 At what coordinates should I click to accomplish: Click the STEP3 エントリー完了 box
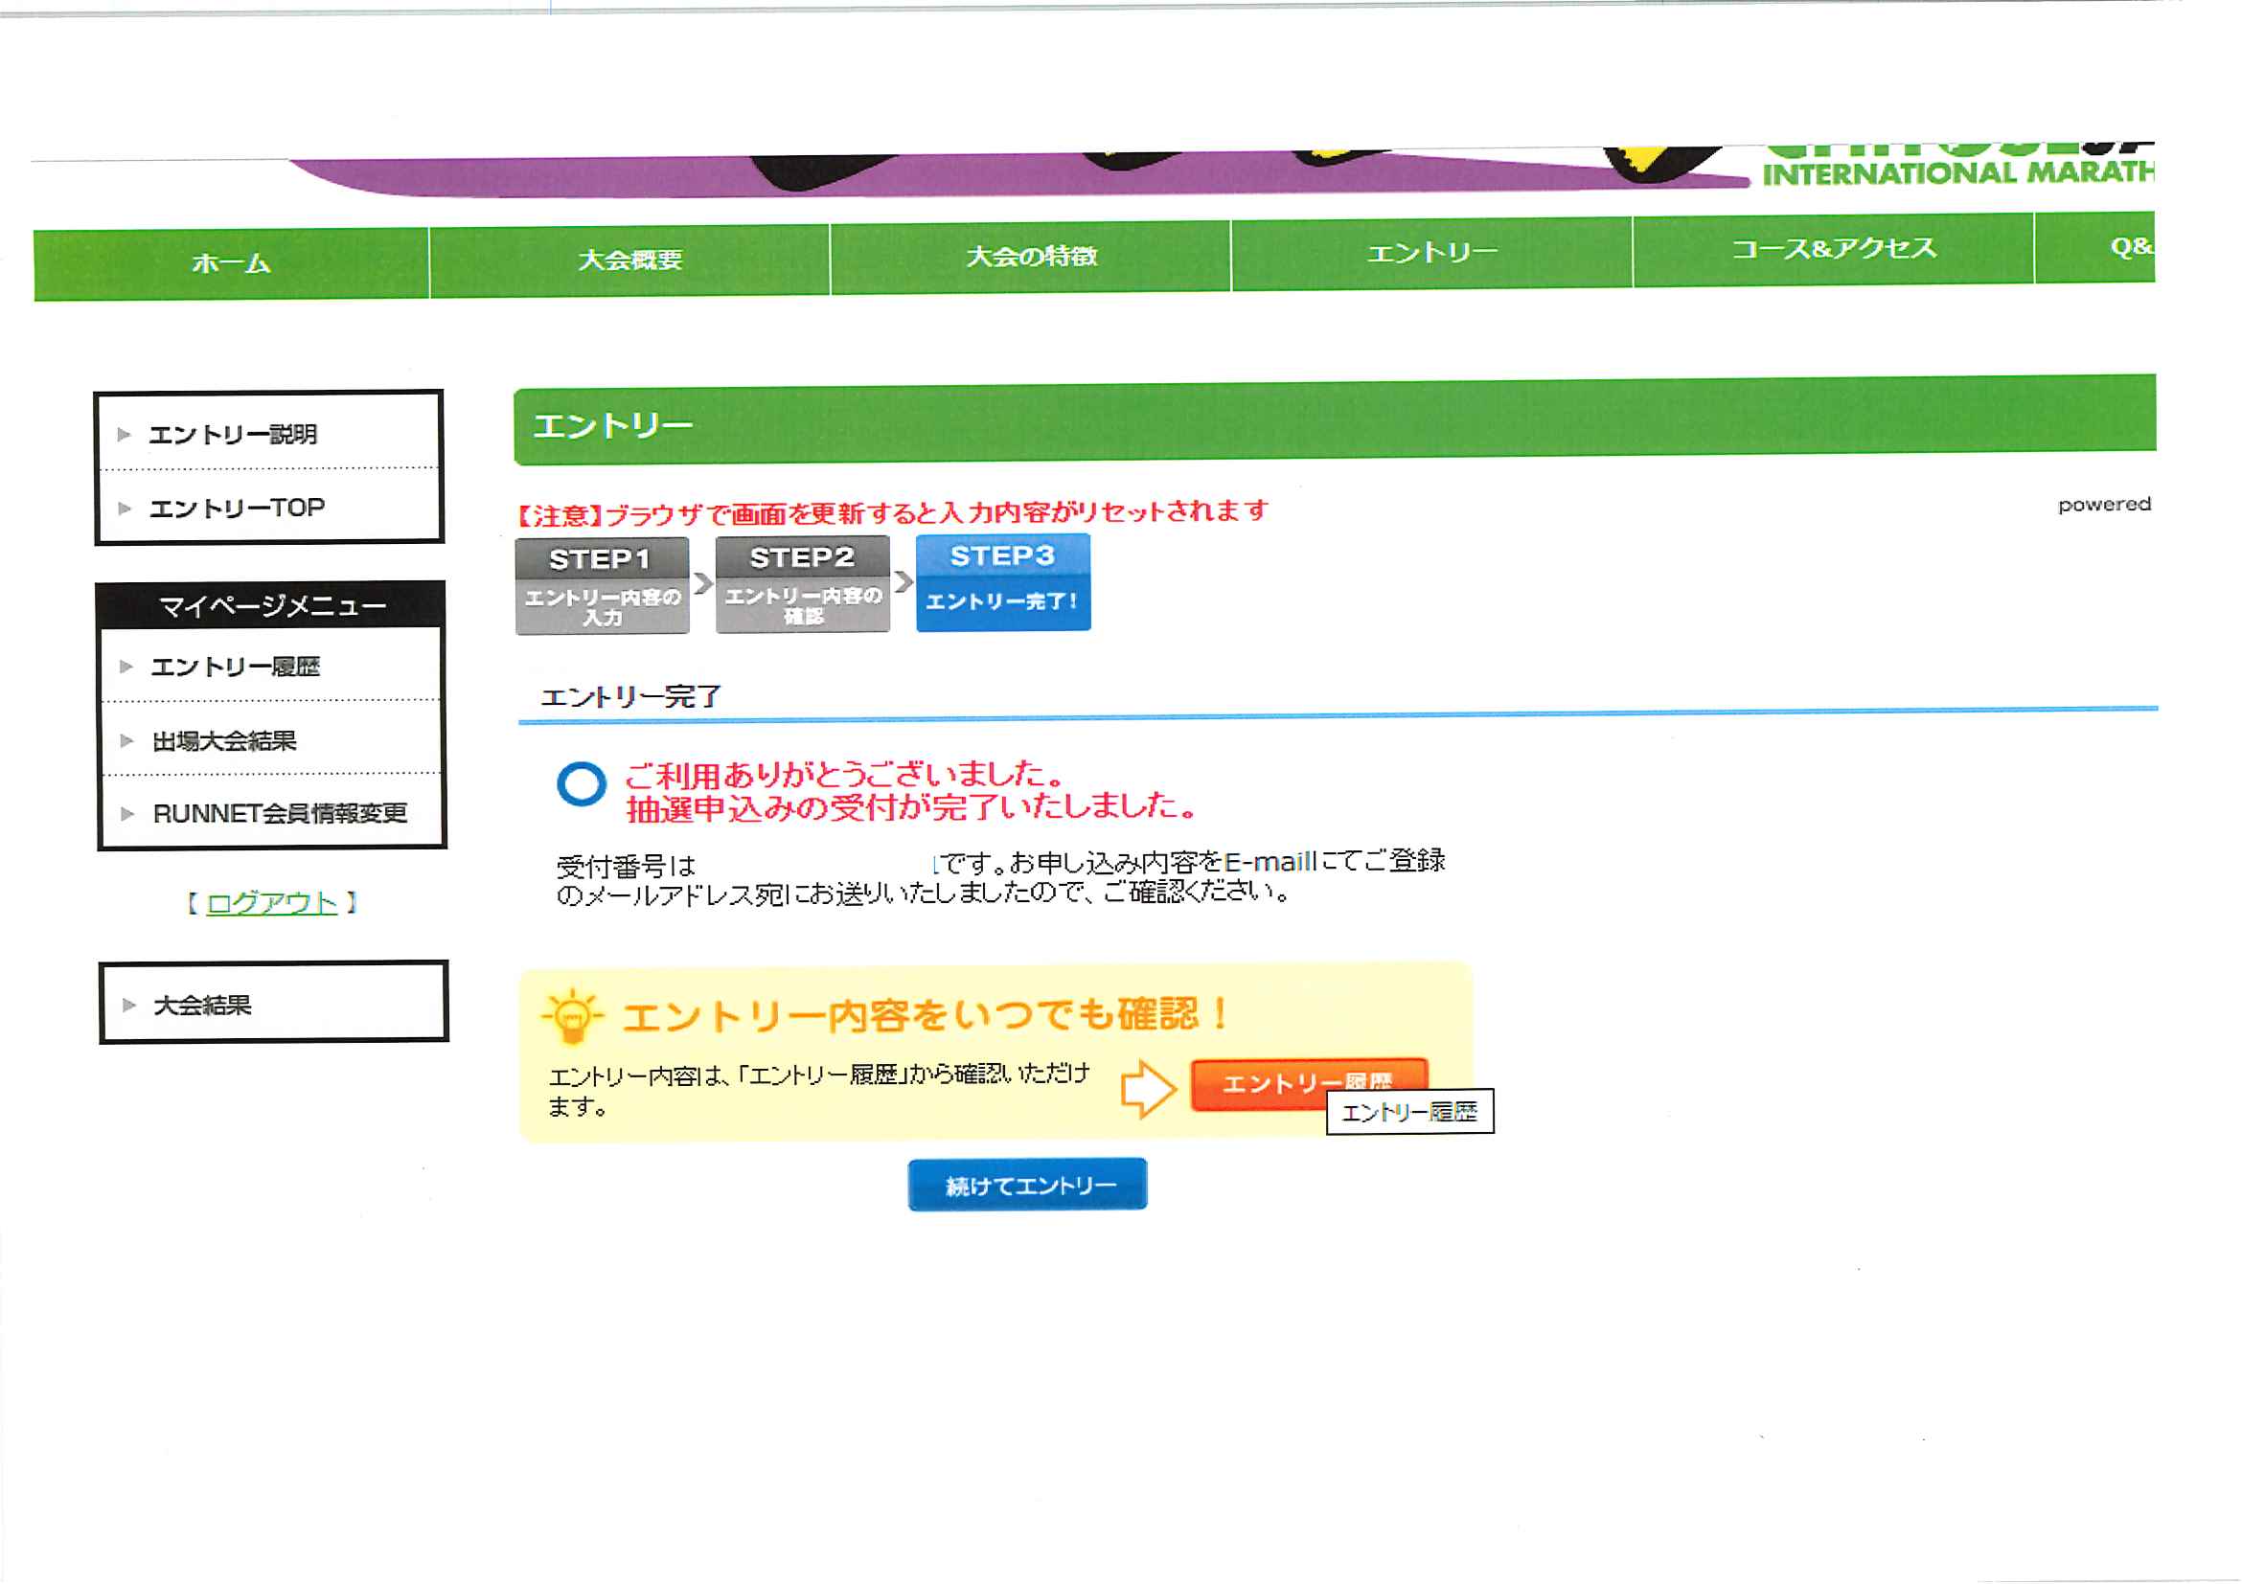coord(1003,582)
